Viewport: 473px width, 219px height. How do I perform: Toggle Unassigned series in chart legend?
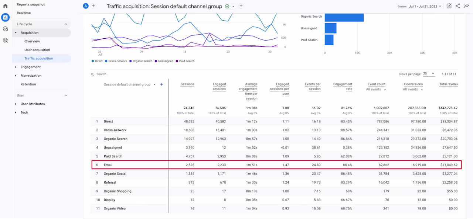(164, 61)
